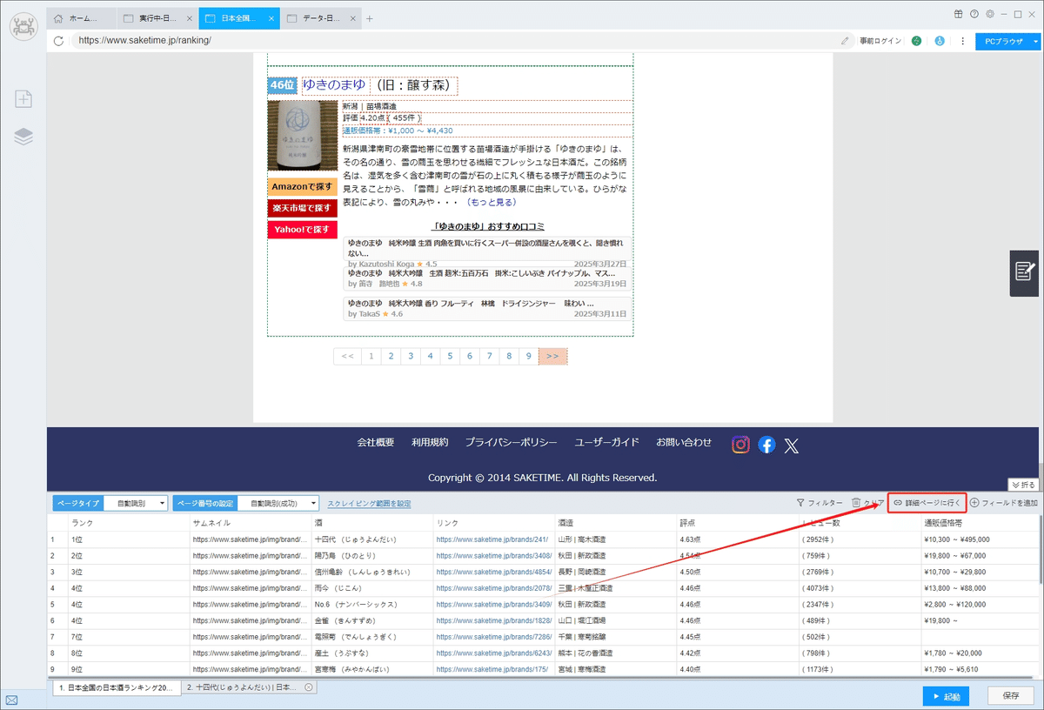This screenshot has width=1044, height=710.
Task: Click the Kazutoshi Koga review entry
Action: (486, 252)
